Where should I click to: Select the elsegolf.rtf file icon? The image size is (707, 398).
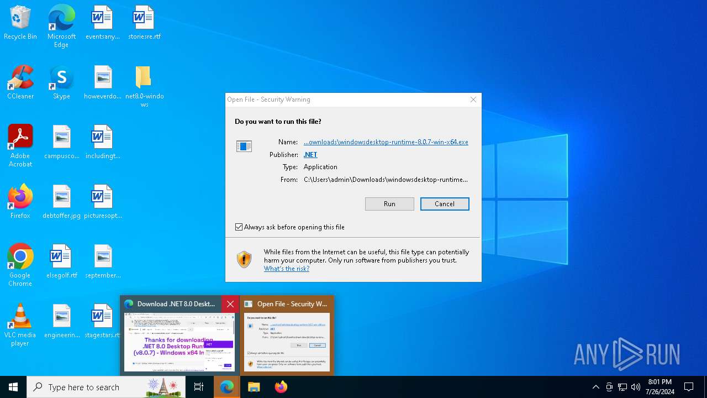tap(61, 262)
